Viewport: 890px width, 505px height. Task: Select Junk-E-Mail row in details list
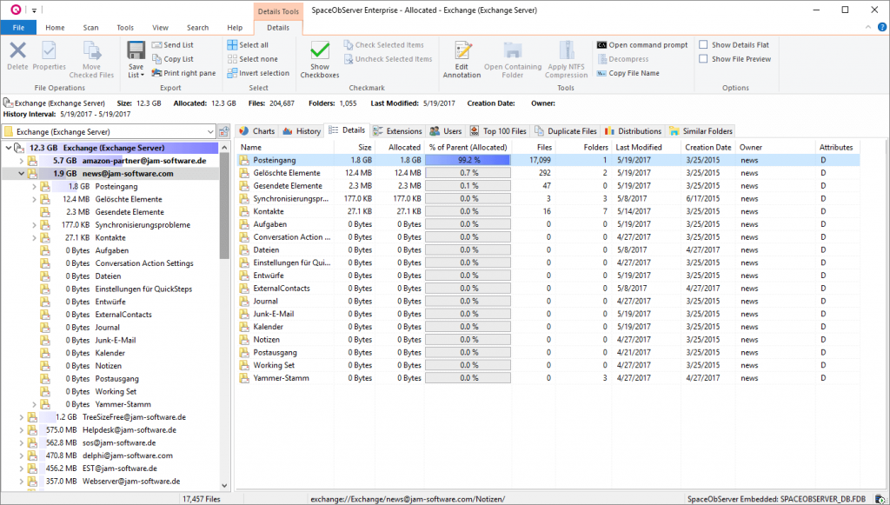548,314
